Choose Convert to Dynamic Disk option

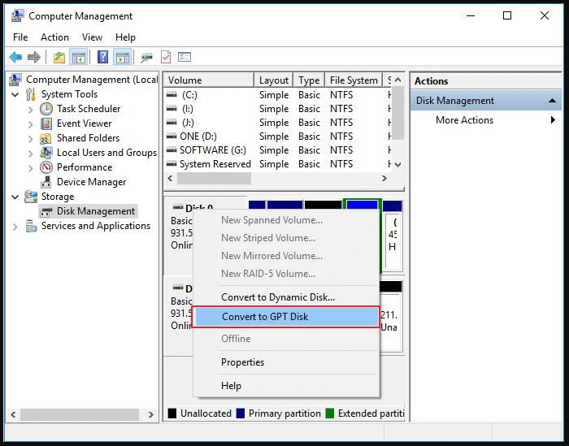pos(277,297)
